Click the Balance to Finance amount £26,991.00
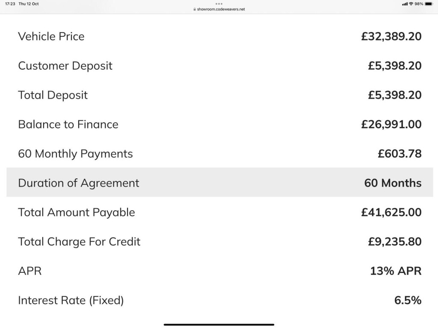The image size is (438, 328). pyautogui.click(x=391, y=124)
